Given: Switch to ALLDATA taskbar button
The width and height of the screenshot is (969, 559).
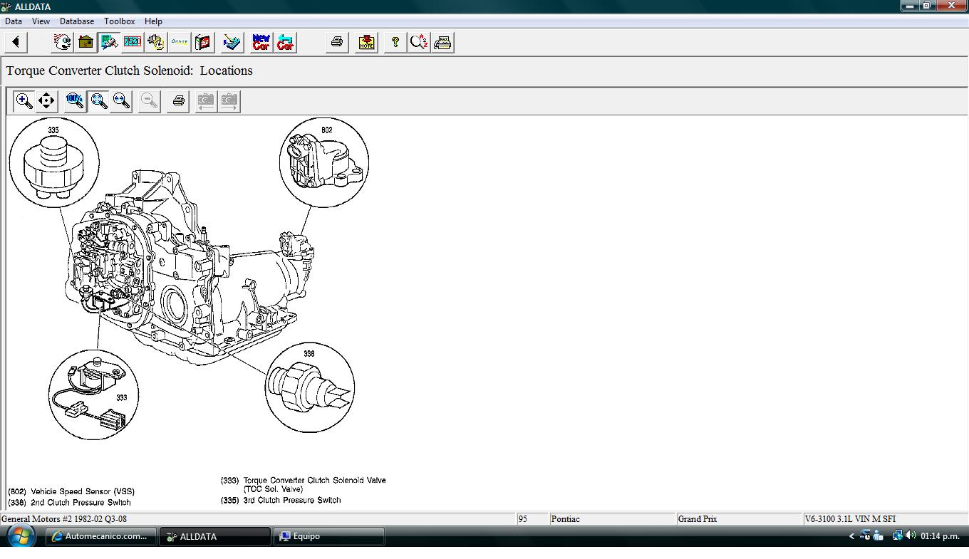Looking at the screenshot, I should 214,536.
